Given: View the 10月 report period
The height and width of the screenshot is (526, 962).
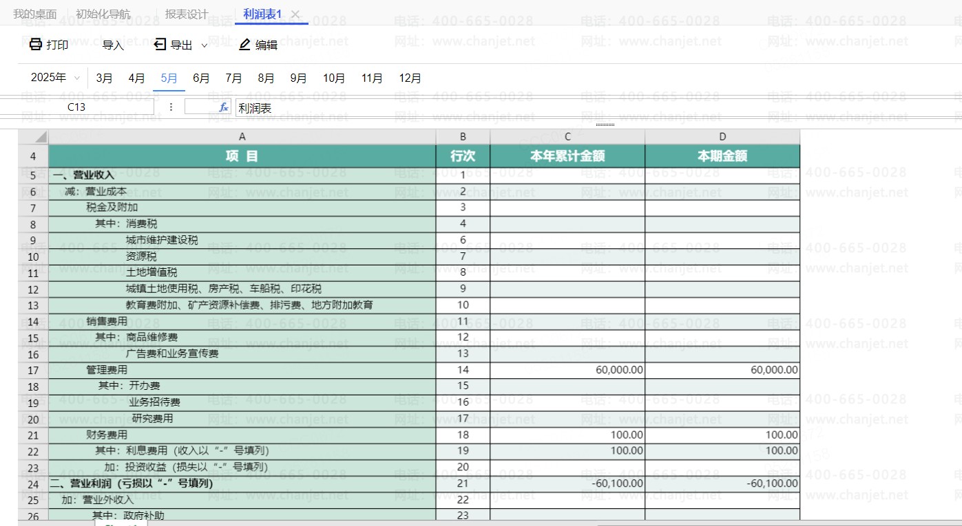Looking at the screenshot, I should click(x=334, y=78).
